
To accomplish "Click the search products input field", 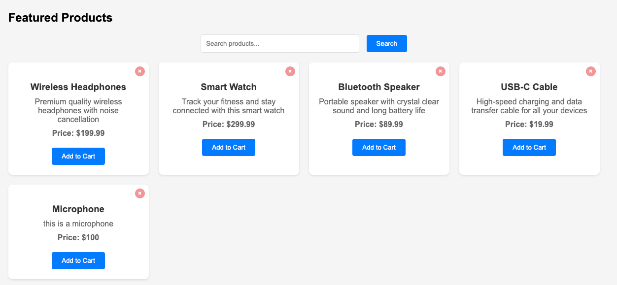I will (x=279, y=43).
